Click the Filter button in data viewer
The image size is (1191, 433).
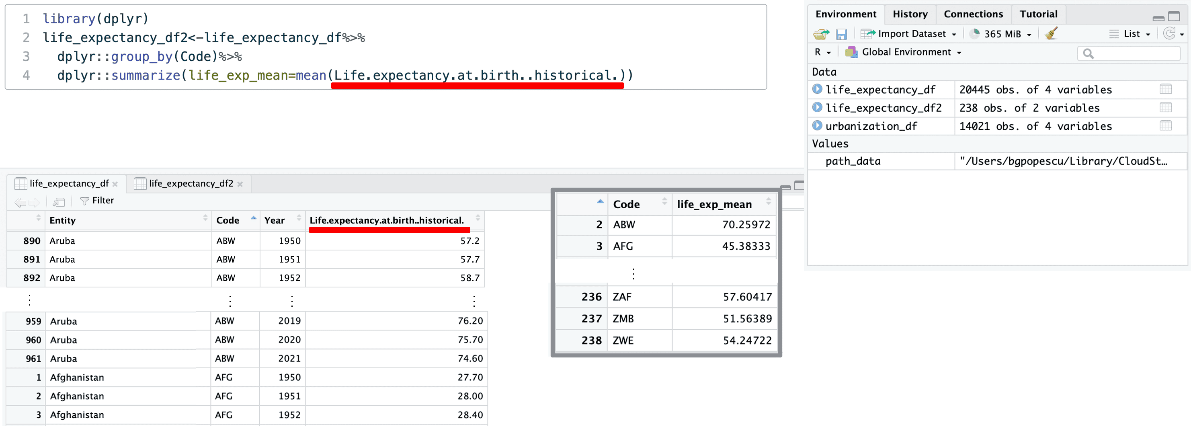coord(97,201)
